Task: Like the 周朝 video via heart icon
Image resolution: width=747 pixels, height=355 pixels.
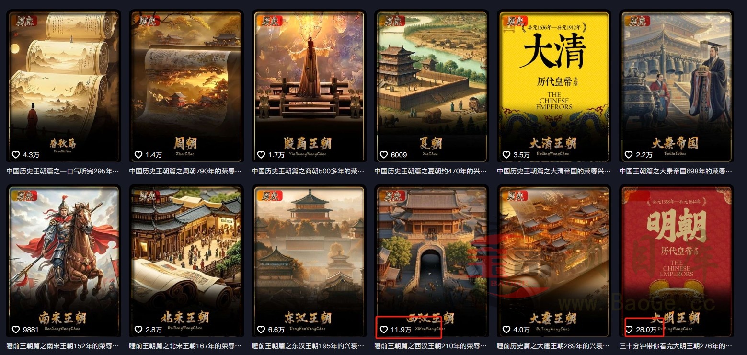Action: click(x=138, y=155)
